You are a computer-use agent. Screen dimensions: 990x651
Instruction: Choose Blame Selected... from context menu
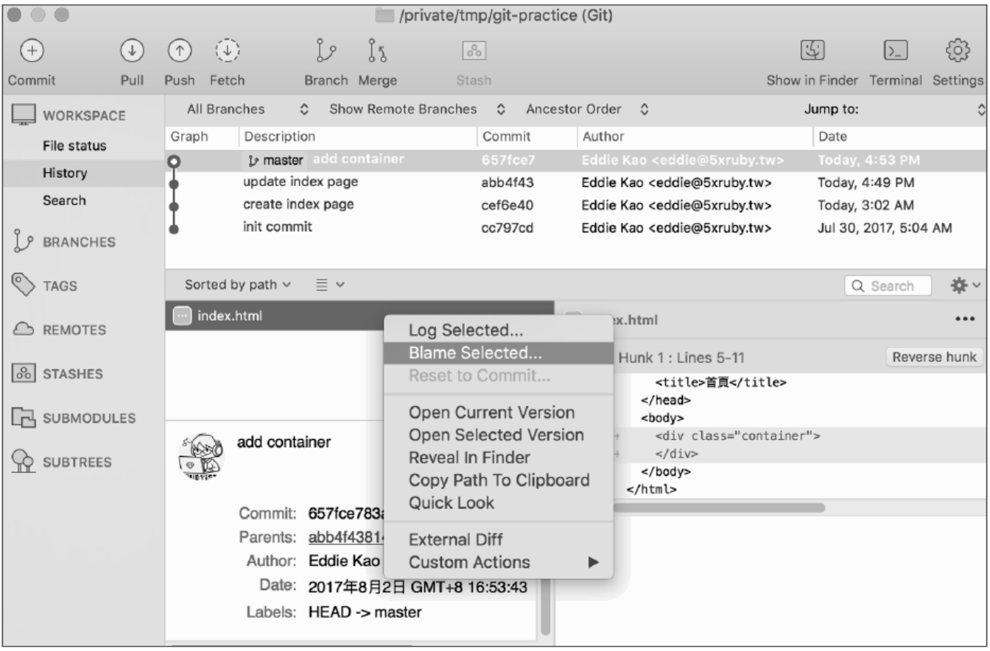[475, 353]
